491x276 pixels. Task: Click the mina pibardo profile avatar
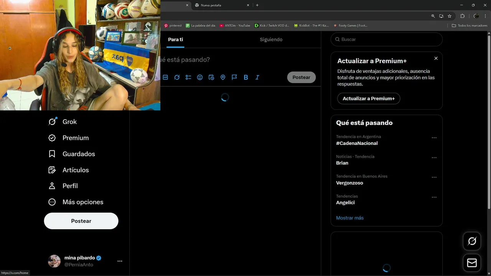coord(54,261)
